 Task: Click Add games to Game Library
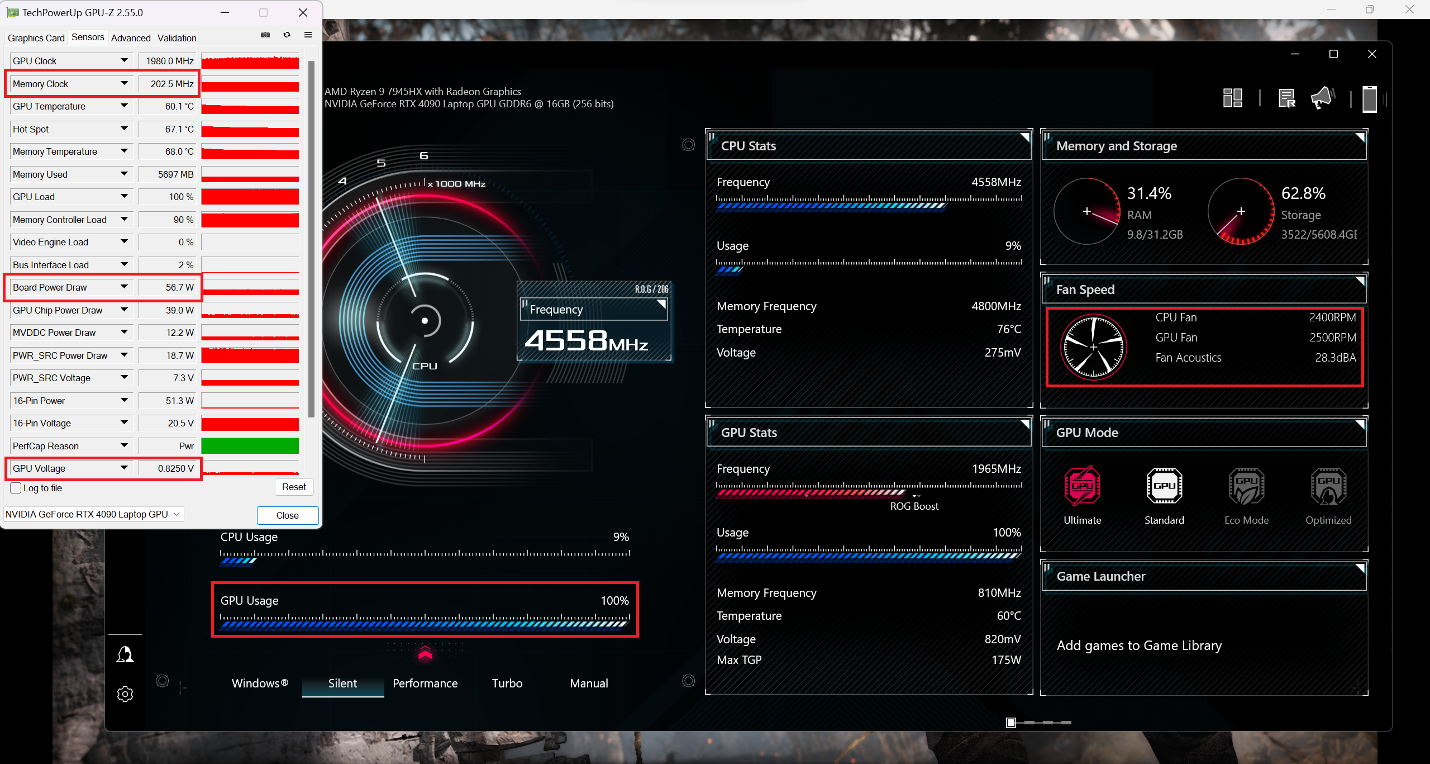1139,646
